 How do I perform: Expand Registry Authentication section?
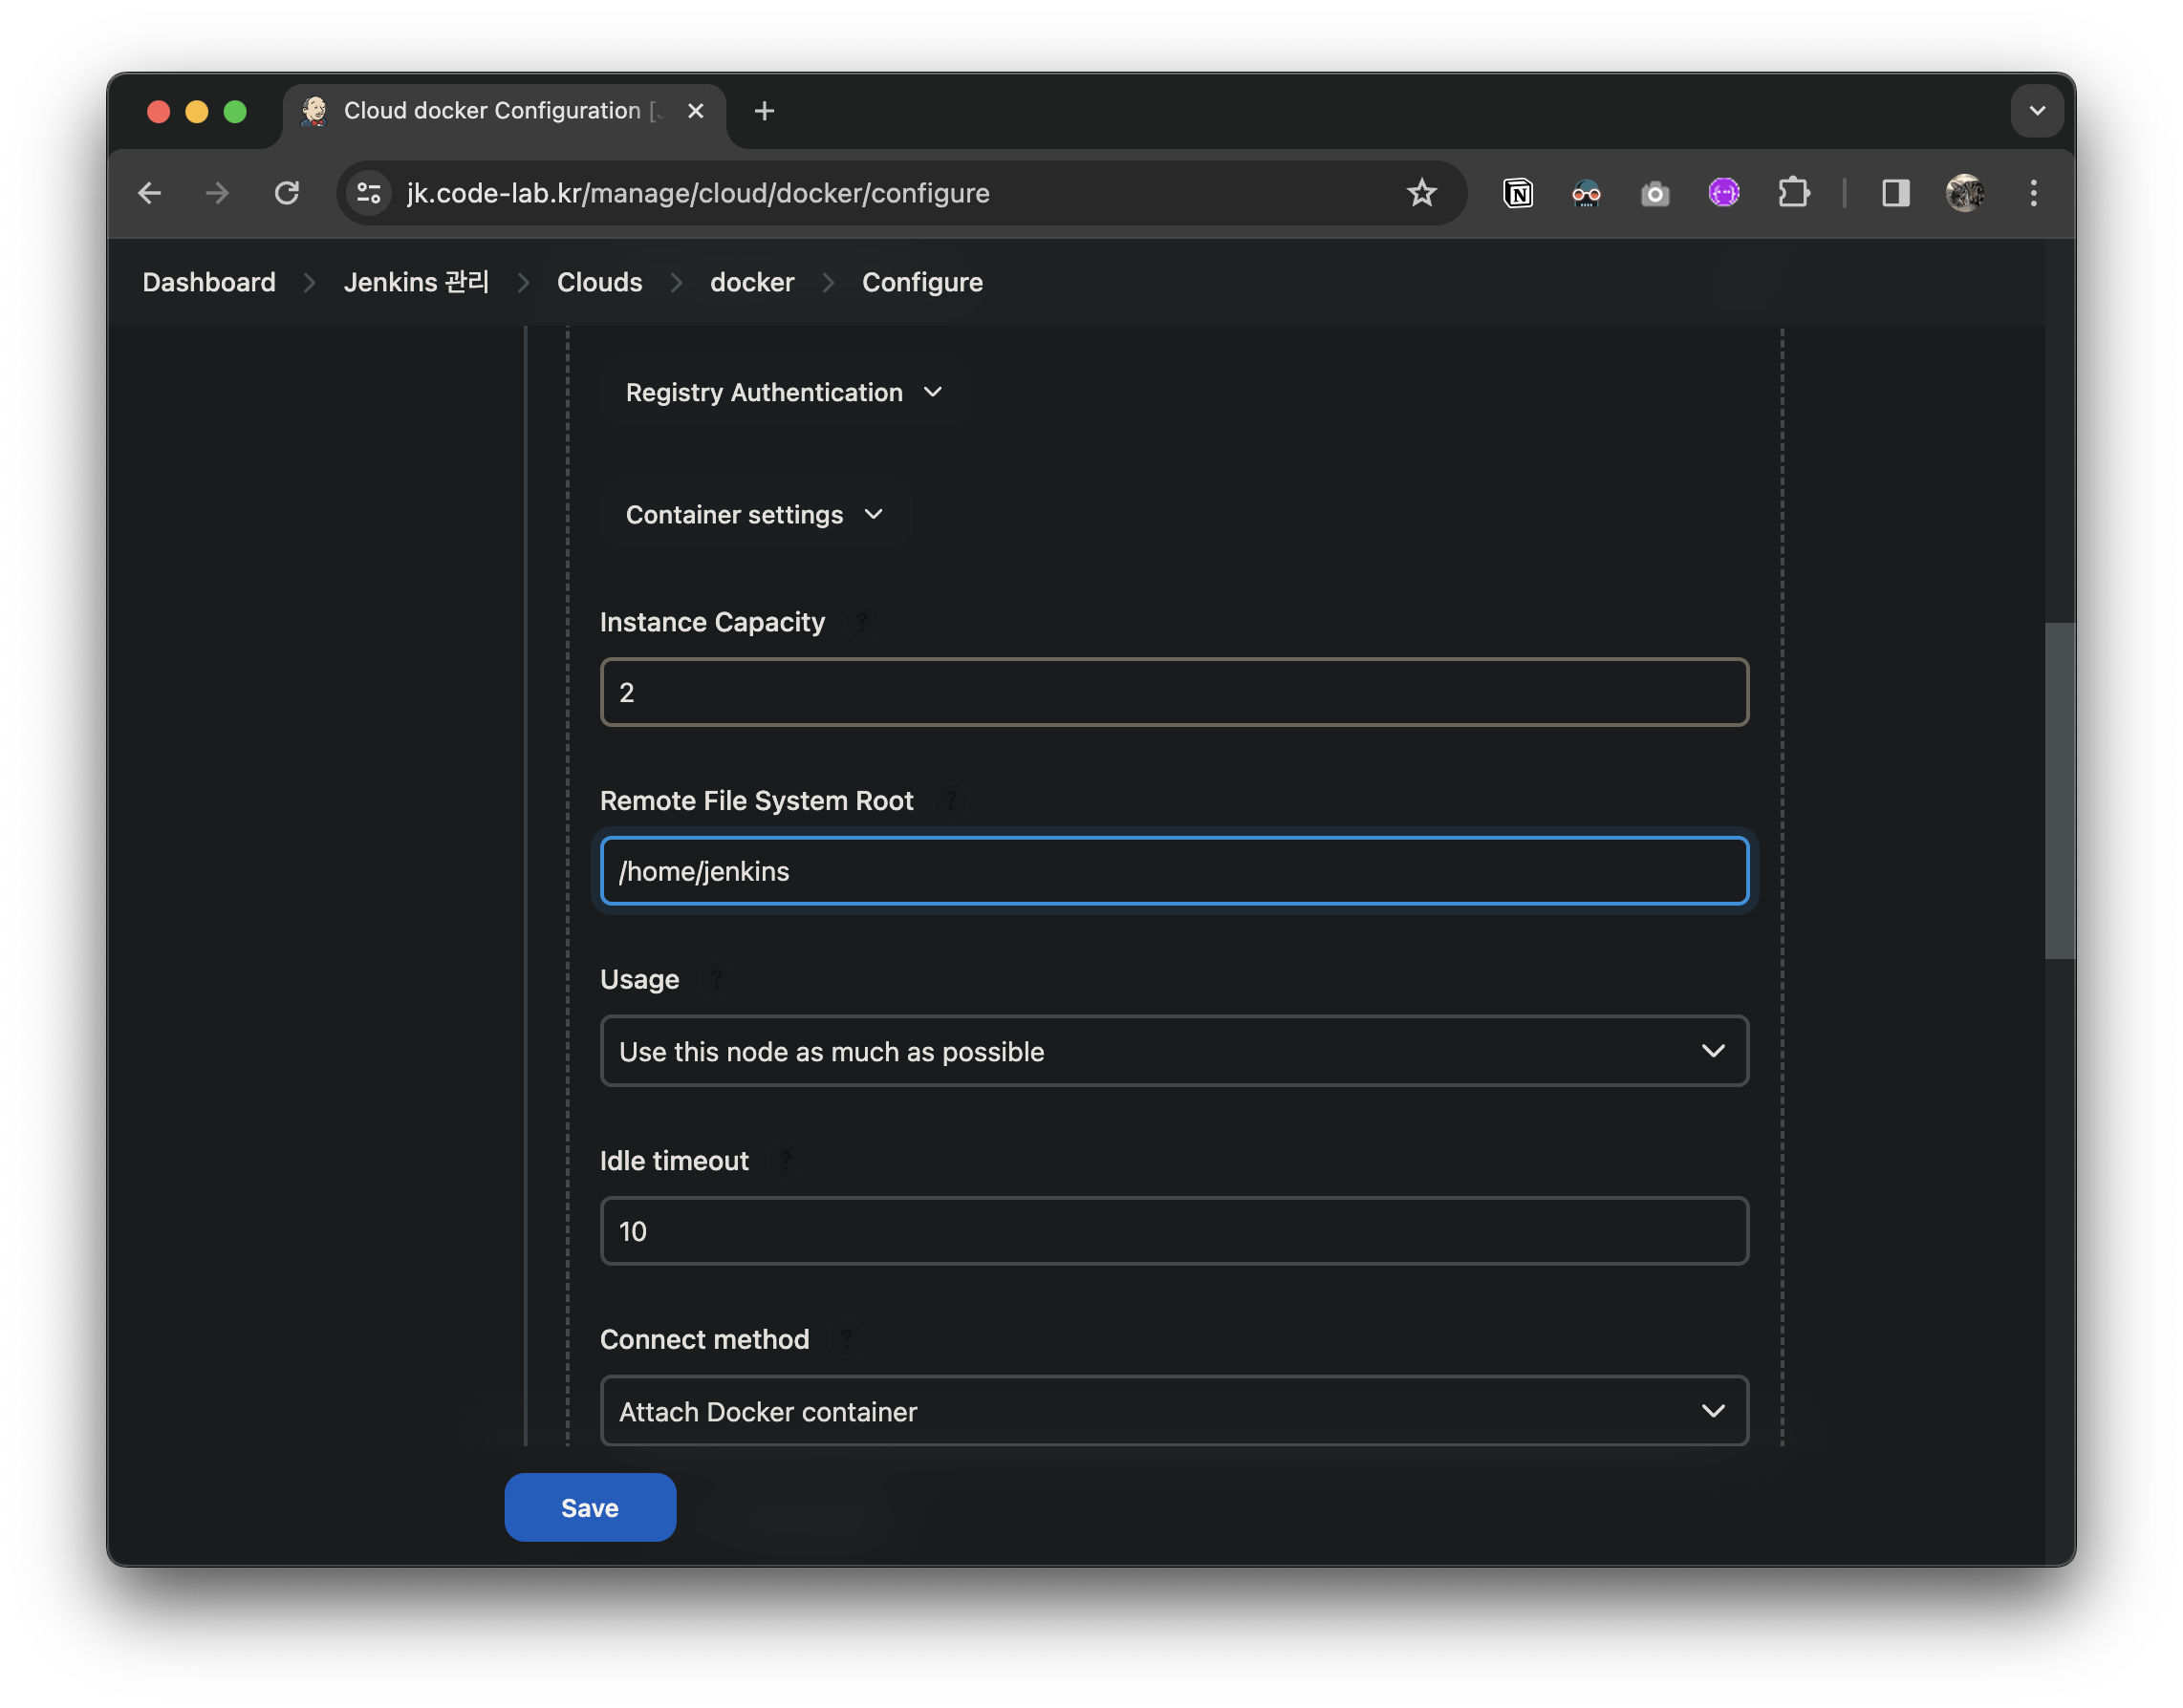coord(784,393)
